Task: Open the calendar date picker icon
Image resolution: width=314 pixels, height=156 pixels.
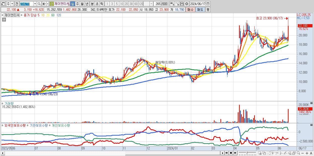Action: click(x=208, y=4)
